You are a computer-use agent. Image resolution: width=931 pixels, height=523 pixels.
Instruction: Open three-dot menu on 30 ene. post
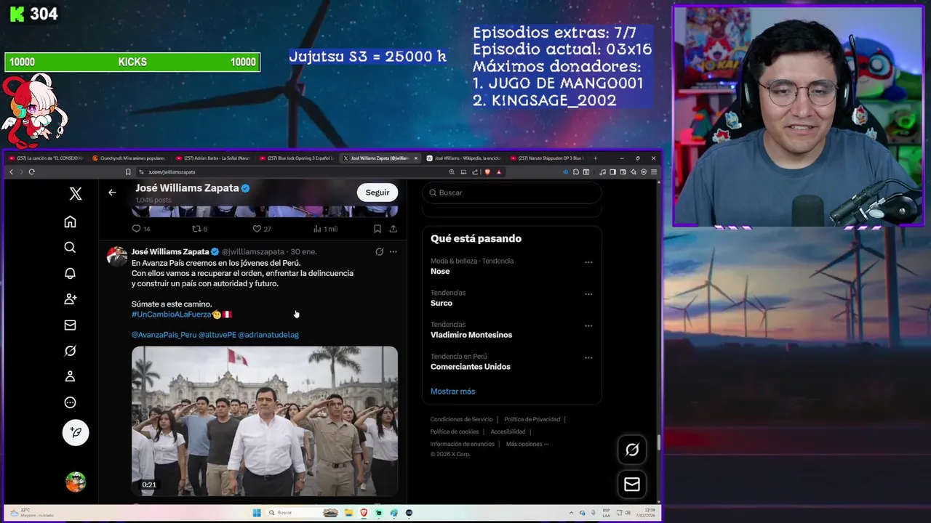[393, 252]
